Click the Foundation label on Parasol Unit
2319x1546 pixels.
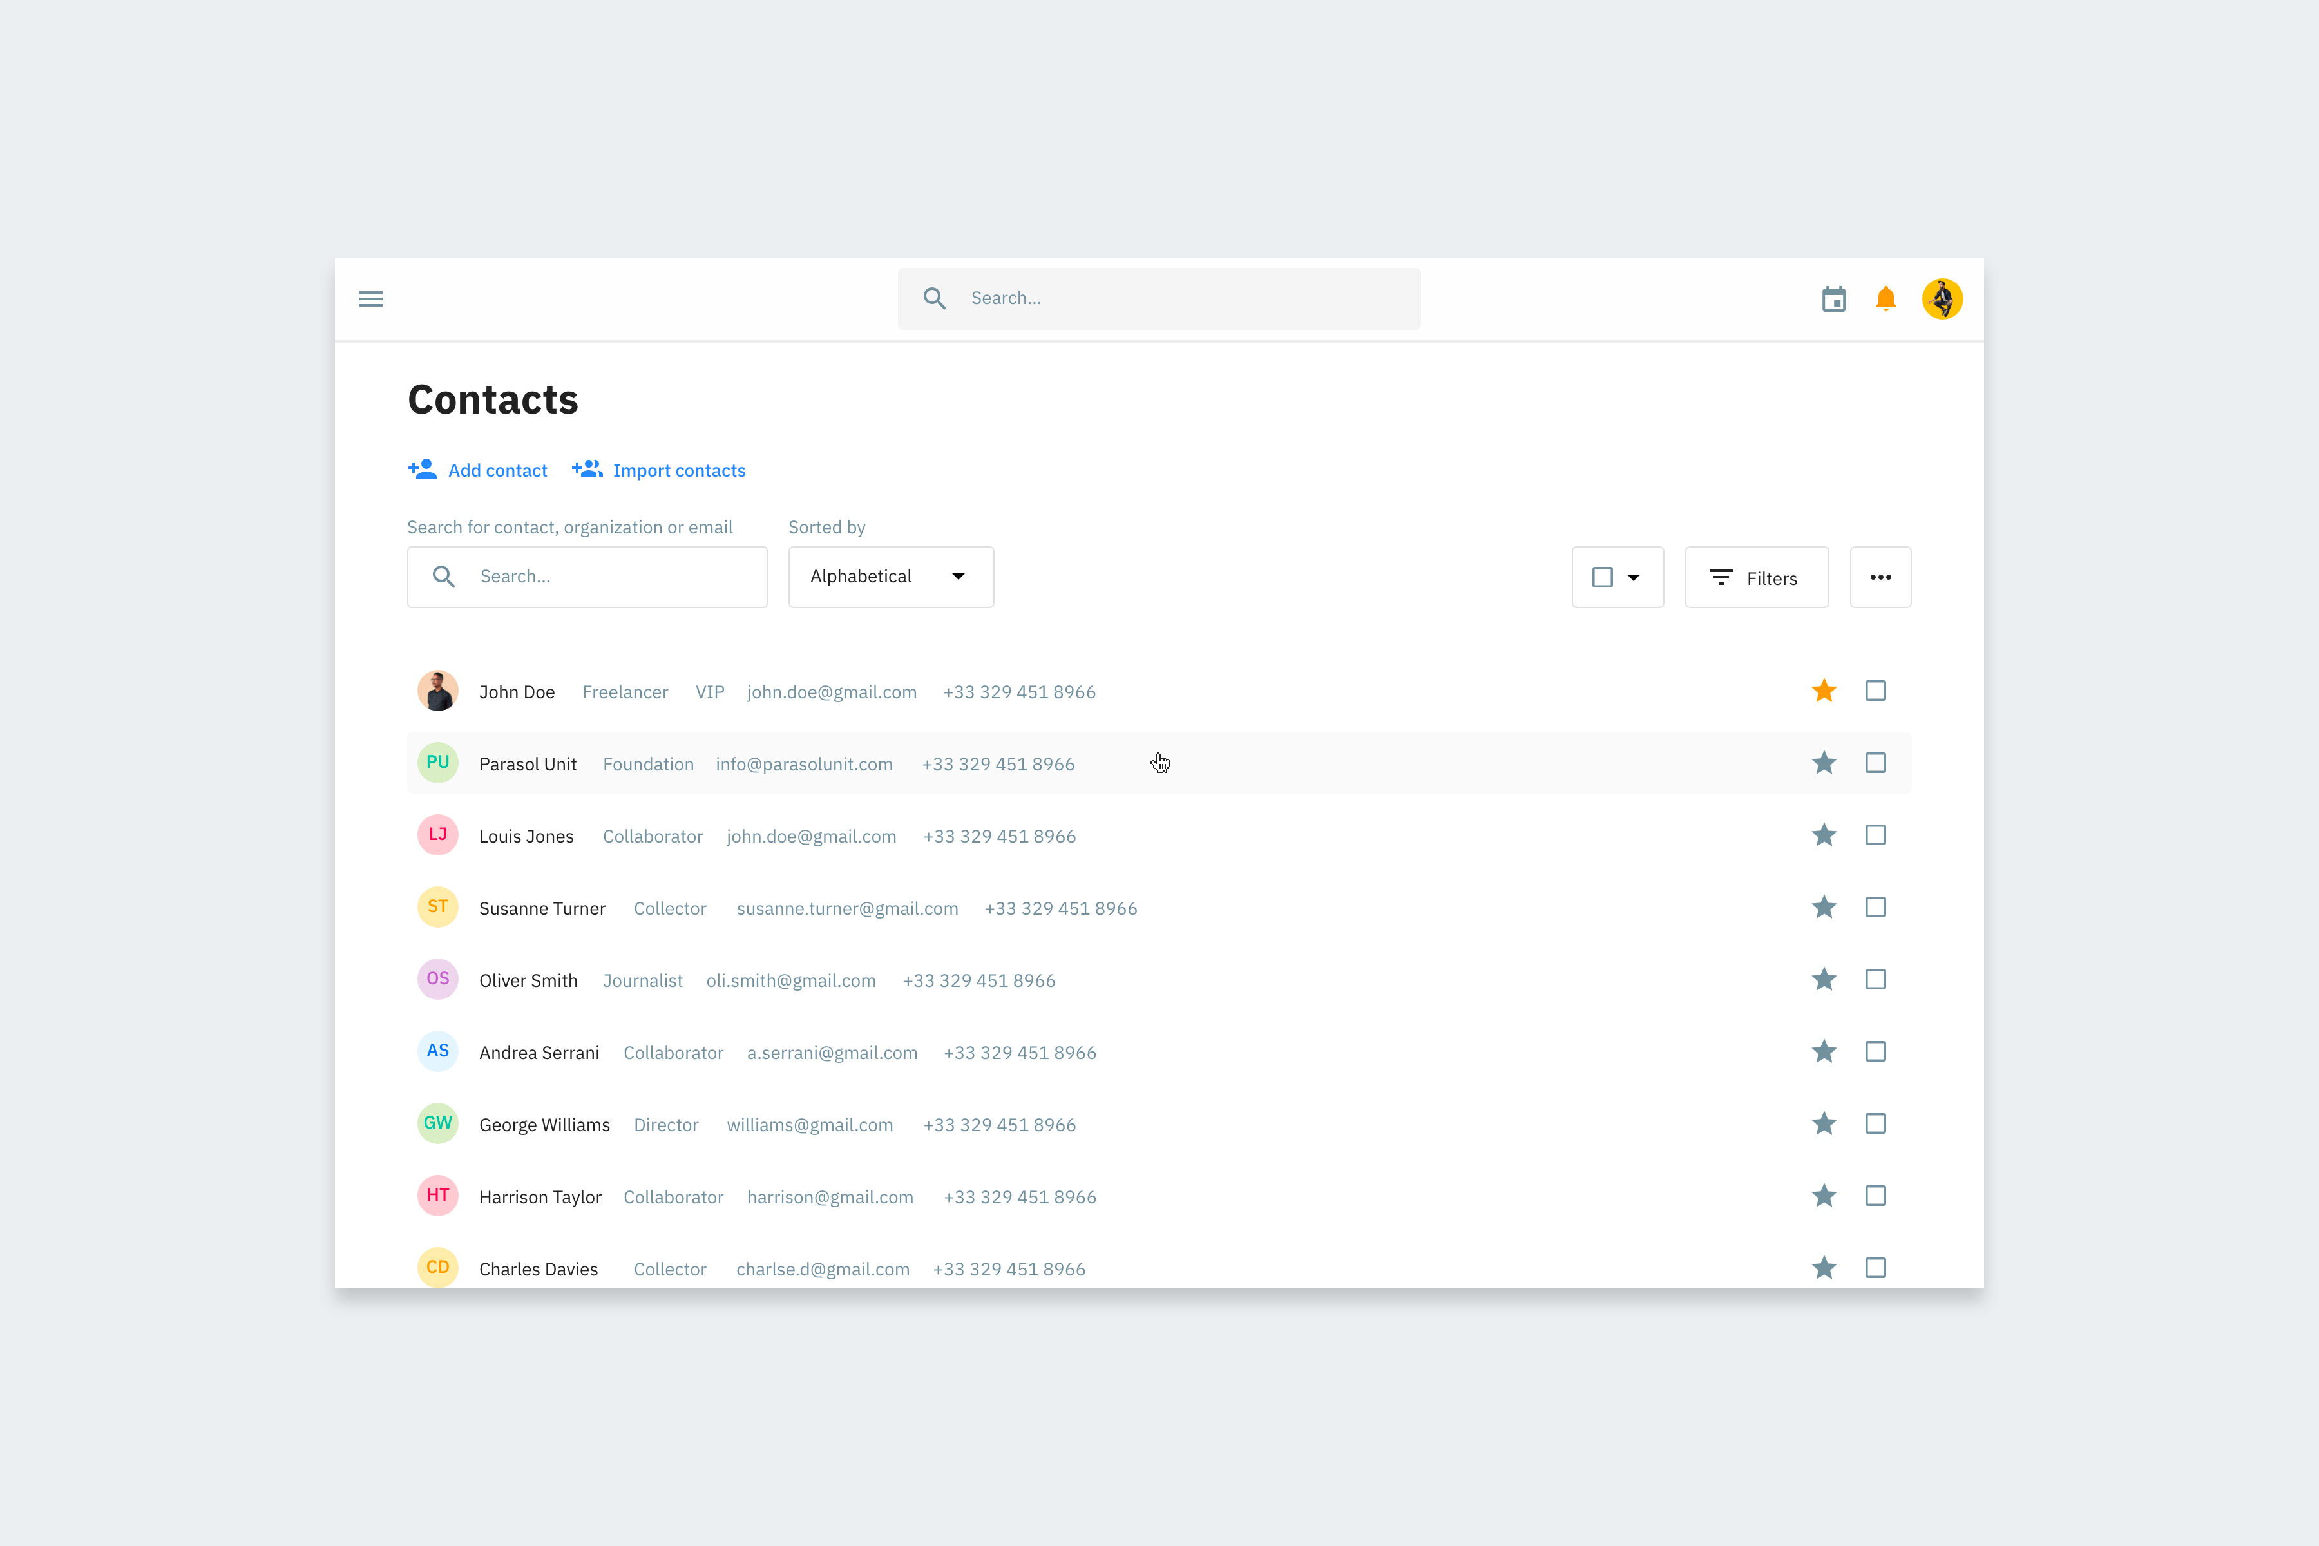pyautogui.click(x=648, y=764)
